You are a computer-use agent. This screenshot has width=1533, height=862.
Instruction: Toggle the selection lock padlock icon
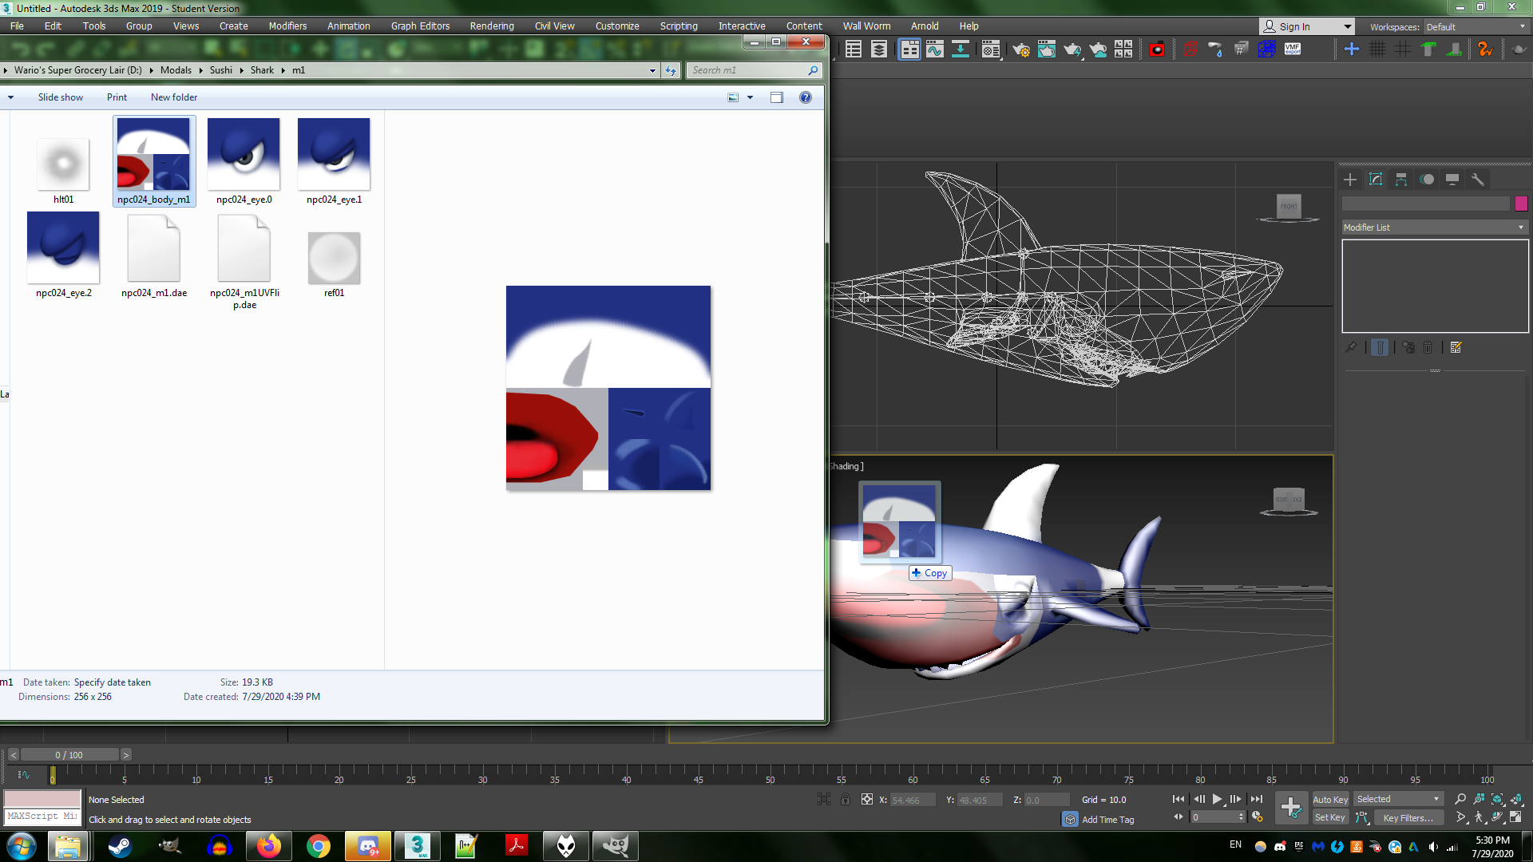846,799
